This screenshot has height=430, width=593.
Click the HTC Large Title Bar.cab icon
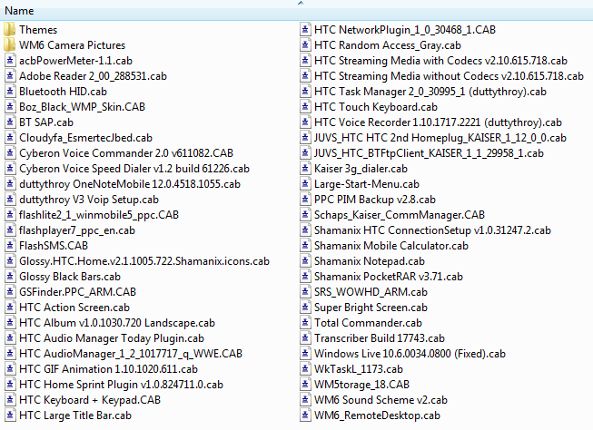click(x=10, y=415)
